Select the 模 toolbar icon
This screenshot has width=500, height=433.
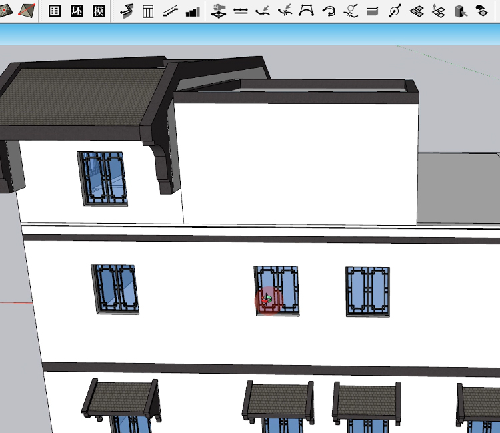(x=99, y=11)
